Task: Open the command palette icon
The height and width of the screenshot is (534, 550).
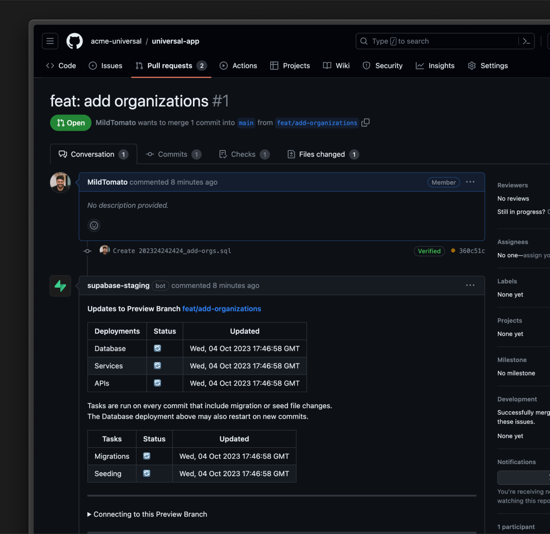Action: 526,41
